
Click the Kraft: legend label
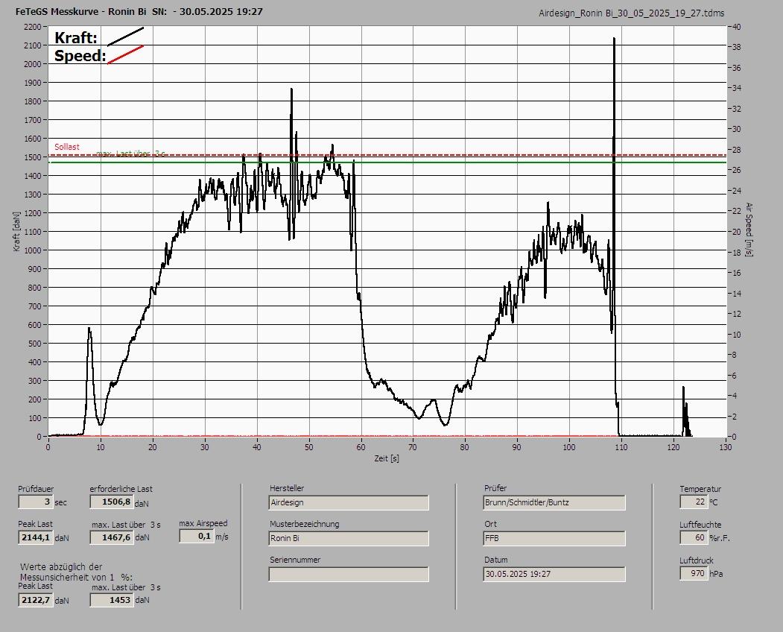pyautogui.click(x=75, y=38)
